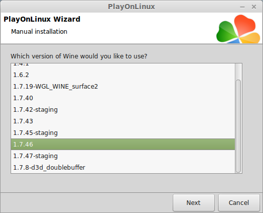Pick the 1.7.8-d3d_doublebuffer Wine version
The height and width of the screenshot is (213, 263).
123,168
